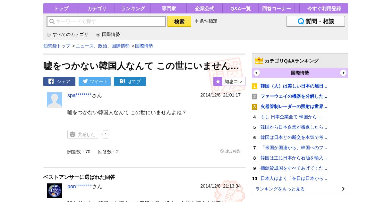Add the question to 知恵コレ
Screen dimensions: 385x202
(x=229, y=81)
